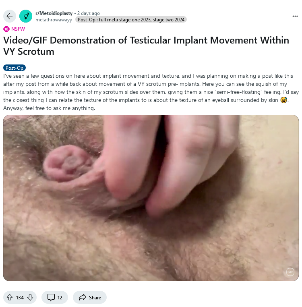Go back using the left arrow button
The width and height of the screenshot is (302, 307).
click(10, 16)
